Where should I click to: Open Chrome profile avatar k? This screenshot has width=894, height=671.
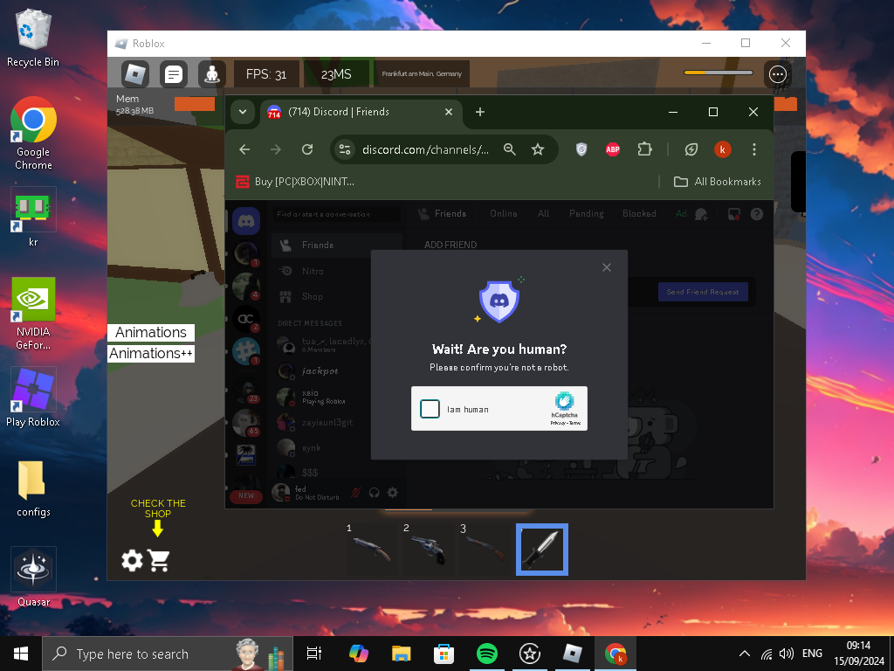722,149
